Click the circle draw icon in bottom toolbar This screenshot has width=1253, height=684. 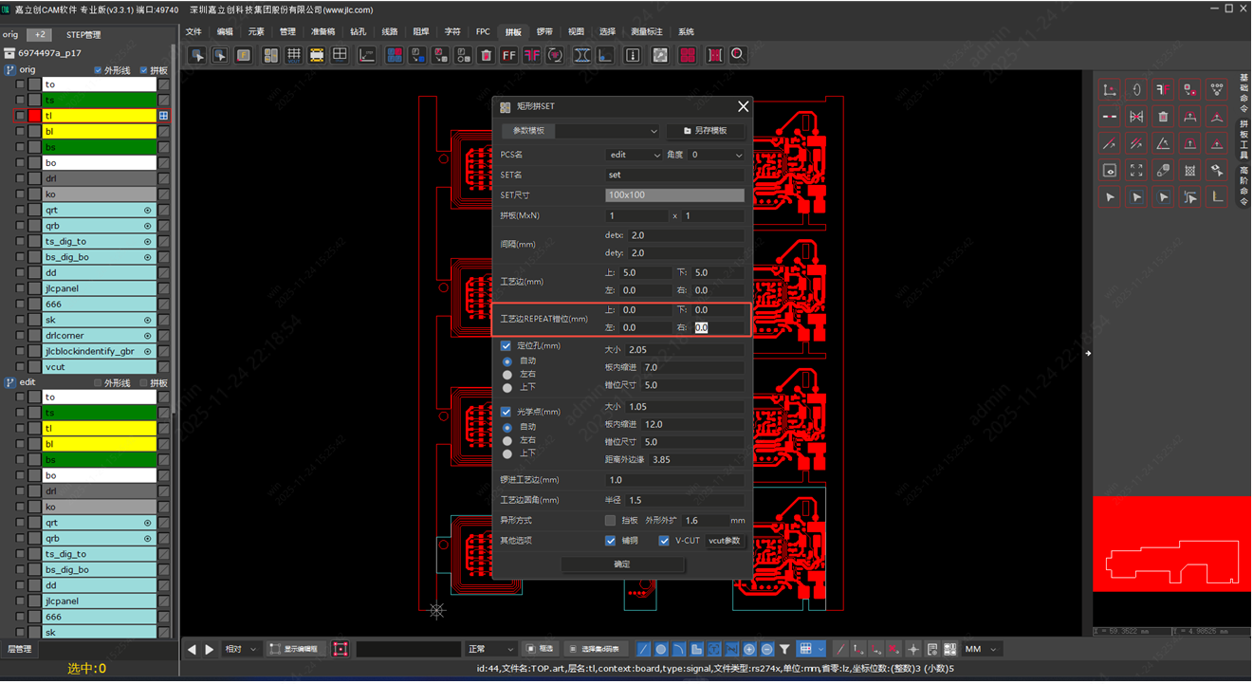[x=661, y=650]
